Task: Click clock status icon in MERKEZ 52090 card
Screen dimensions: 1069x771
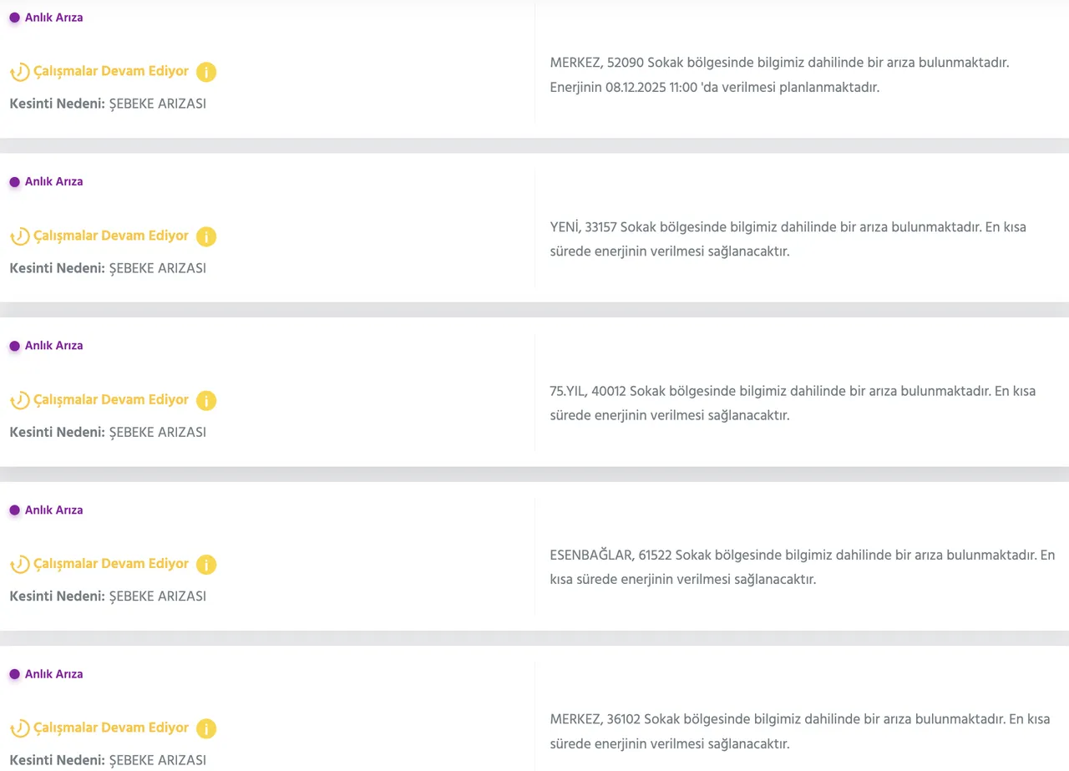Action: click(x=19, y=72)
